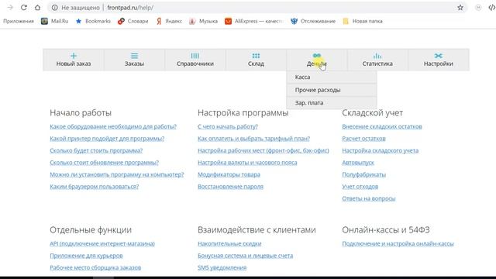Open Приложения shortcut in bookmarks bar
This screenshot has width=496, height=279.
(x=19, y=21)
